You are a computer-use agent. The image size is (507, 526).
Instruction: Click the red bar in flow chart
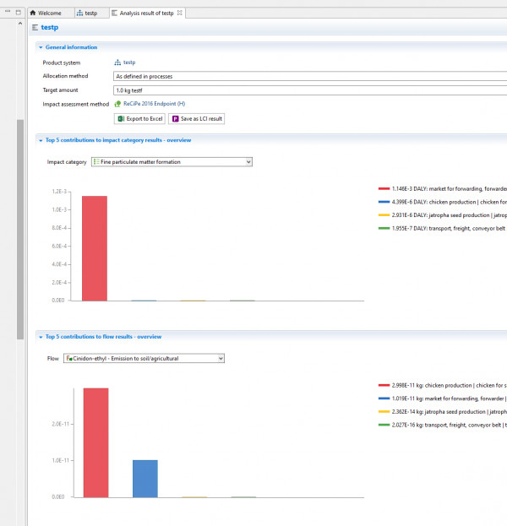click(96, 442)
